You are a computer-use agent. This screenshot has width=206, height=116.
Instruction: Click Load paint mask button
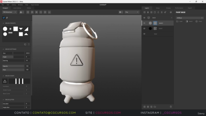coord(179,21)
